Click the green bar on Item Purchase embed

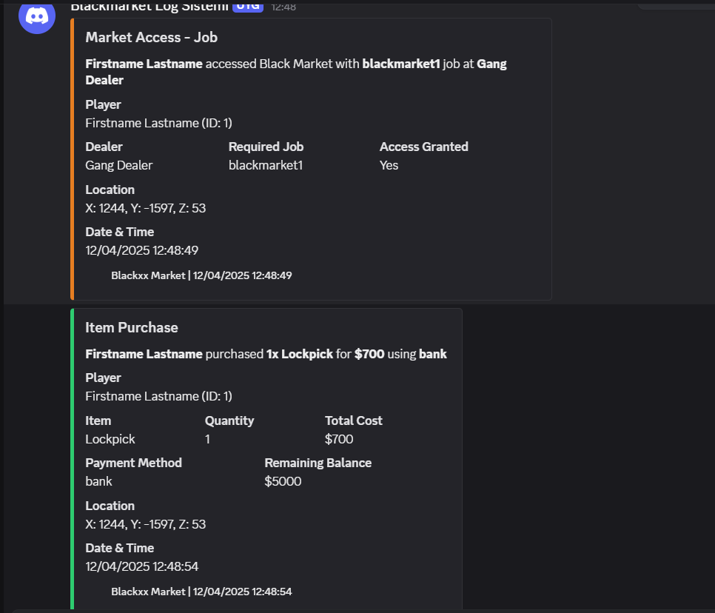pos(72,459)
